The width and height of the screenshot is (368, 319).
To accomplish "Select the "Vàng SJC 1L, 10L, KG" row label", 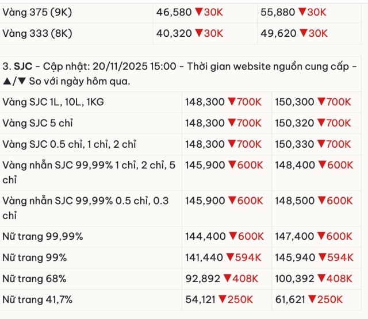I will point(53,102).
